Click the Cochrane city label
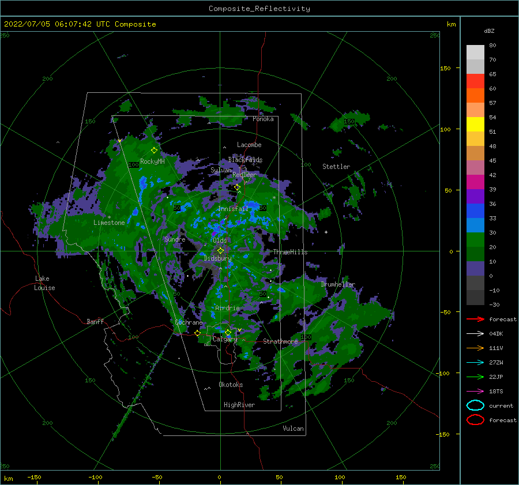 click(189, 322)
